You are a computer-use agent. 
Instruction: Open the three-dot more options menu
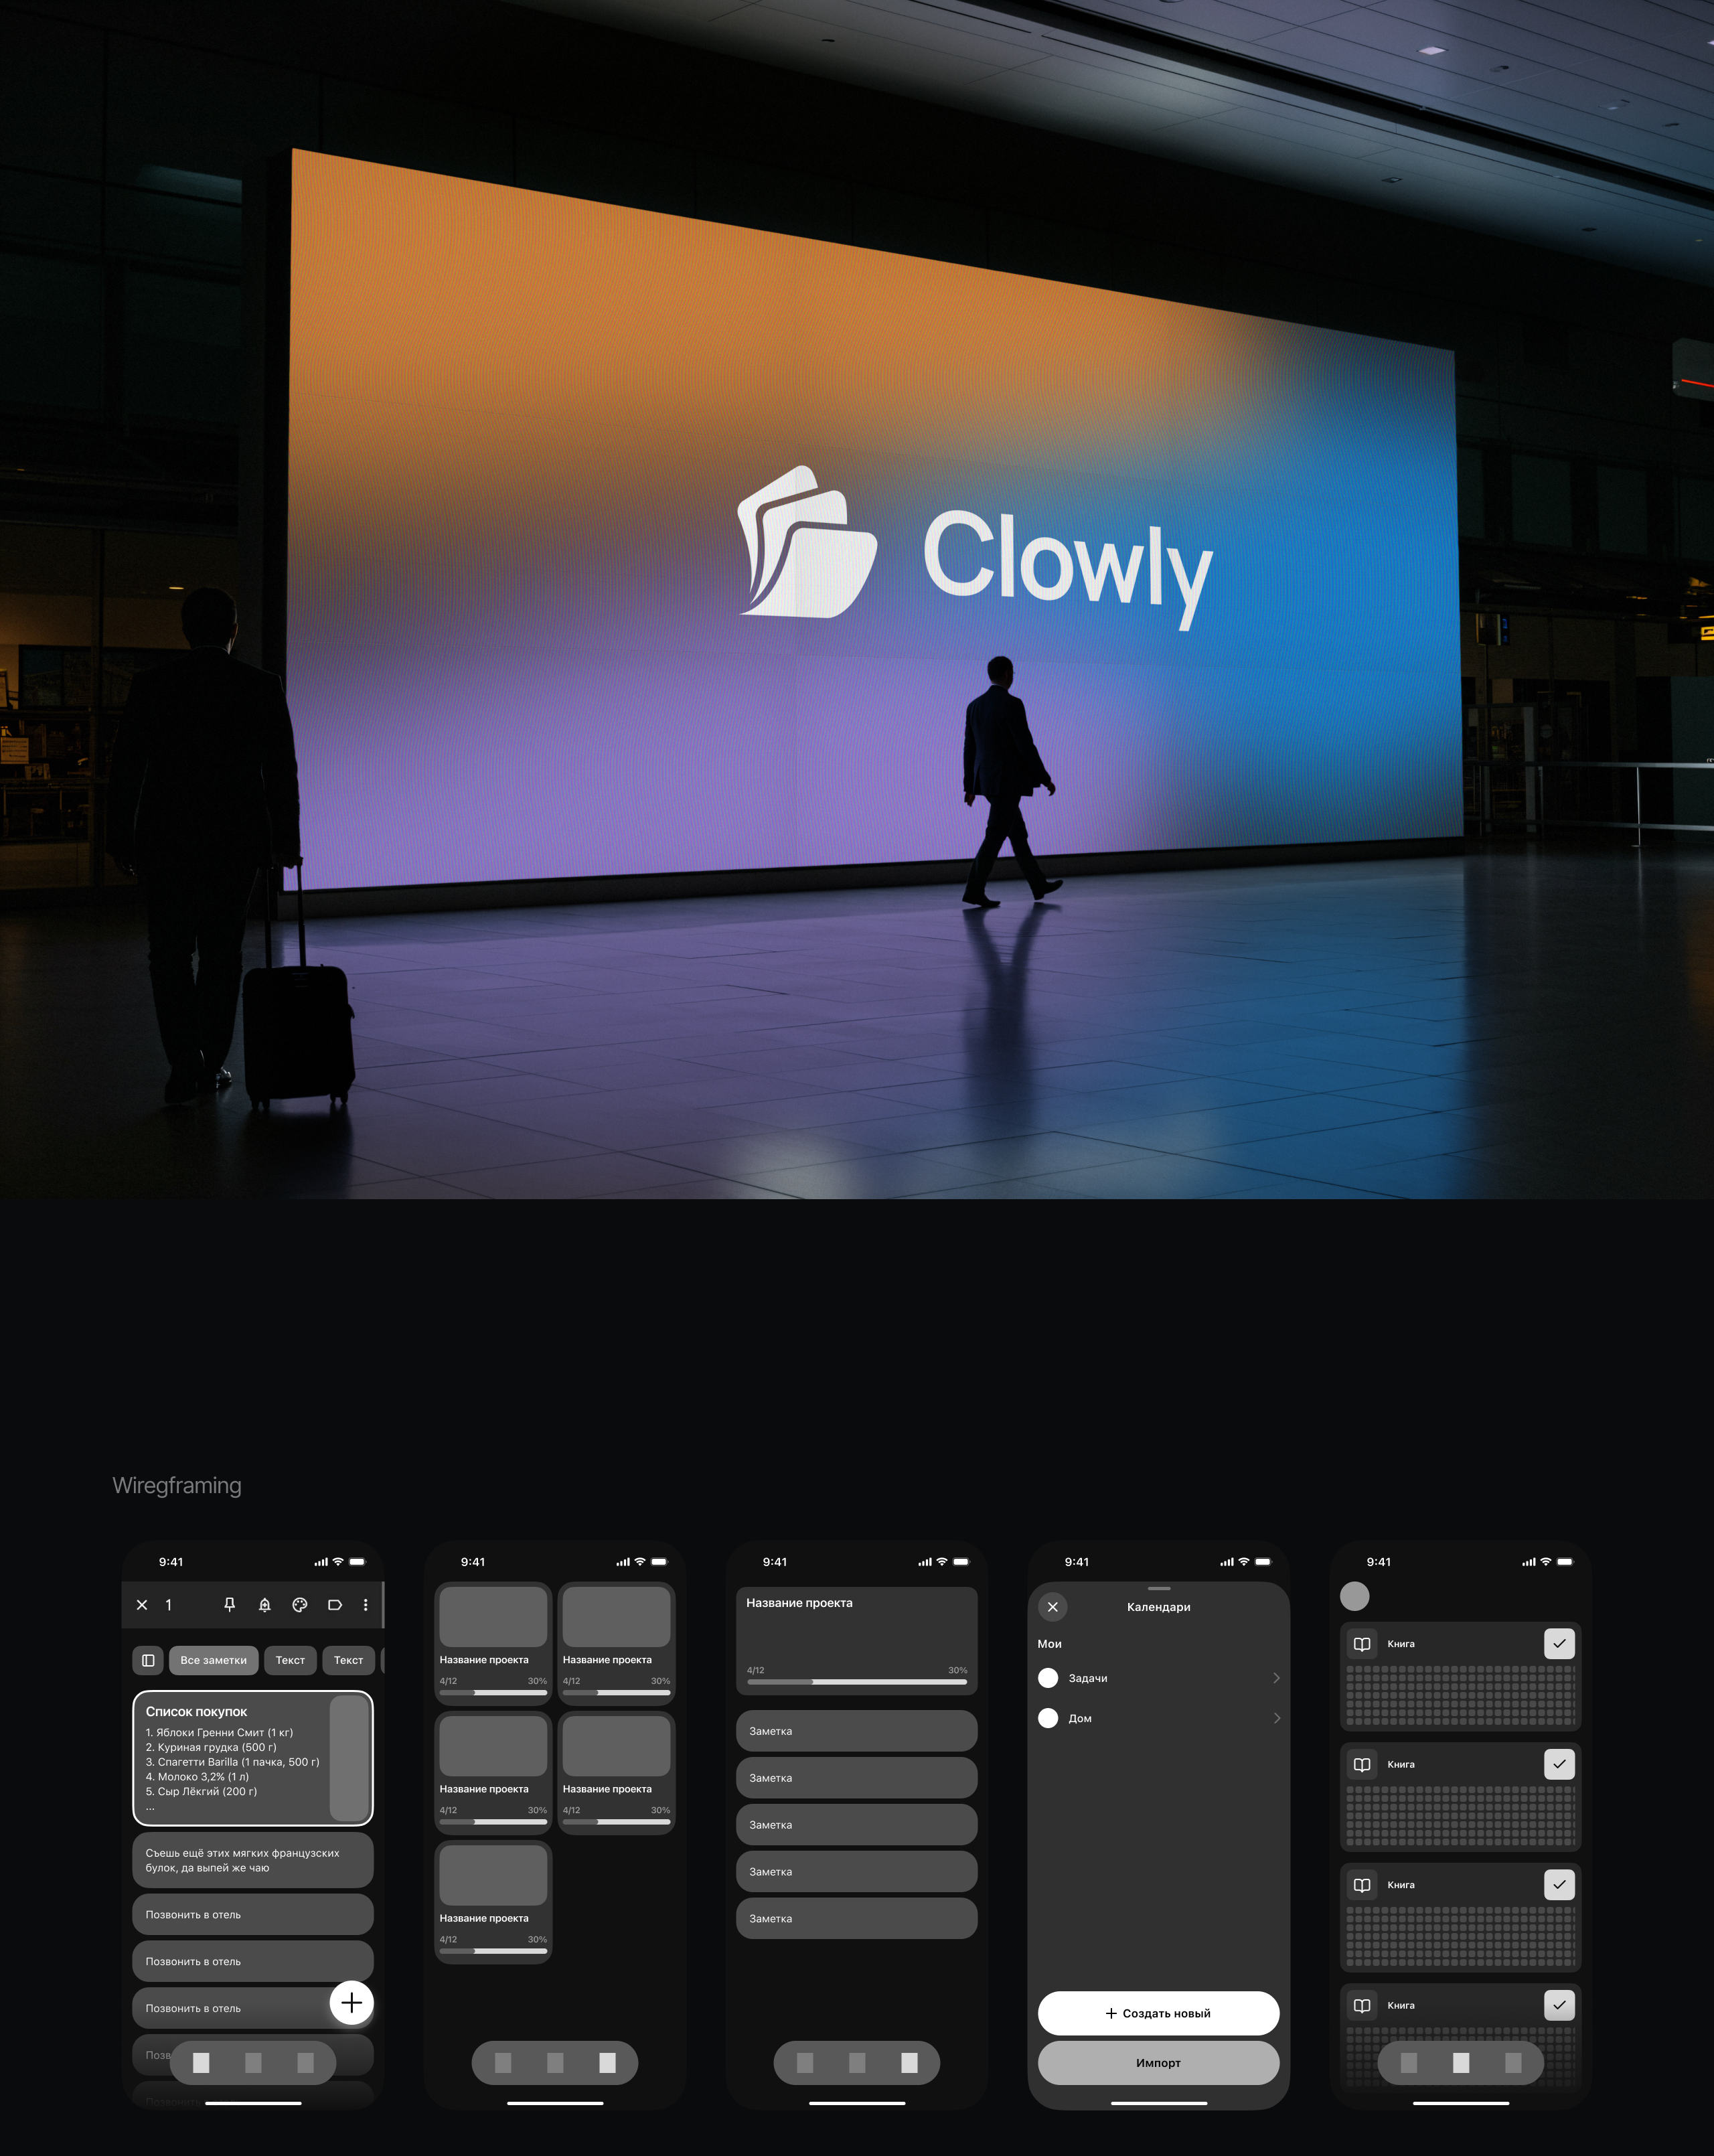coord(366,1604)
